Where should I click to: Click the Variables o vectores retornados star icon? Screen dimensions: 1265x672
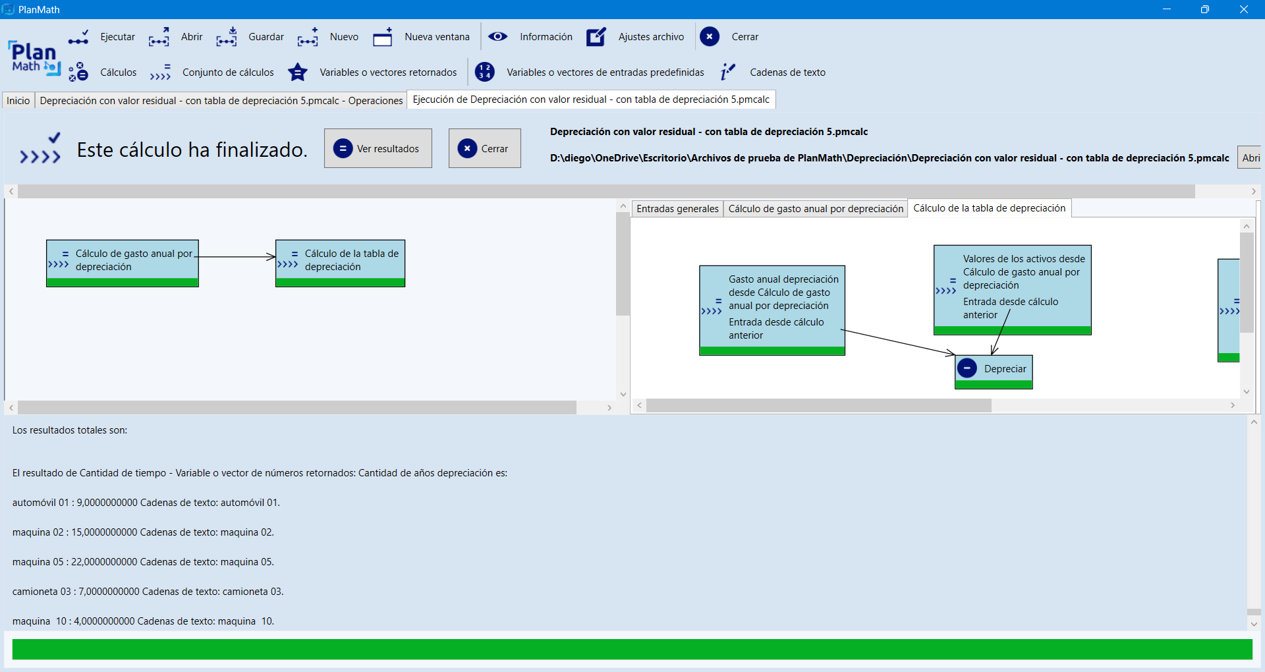point(298,72)
